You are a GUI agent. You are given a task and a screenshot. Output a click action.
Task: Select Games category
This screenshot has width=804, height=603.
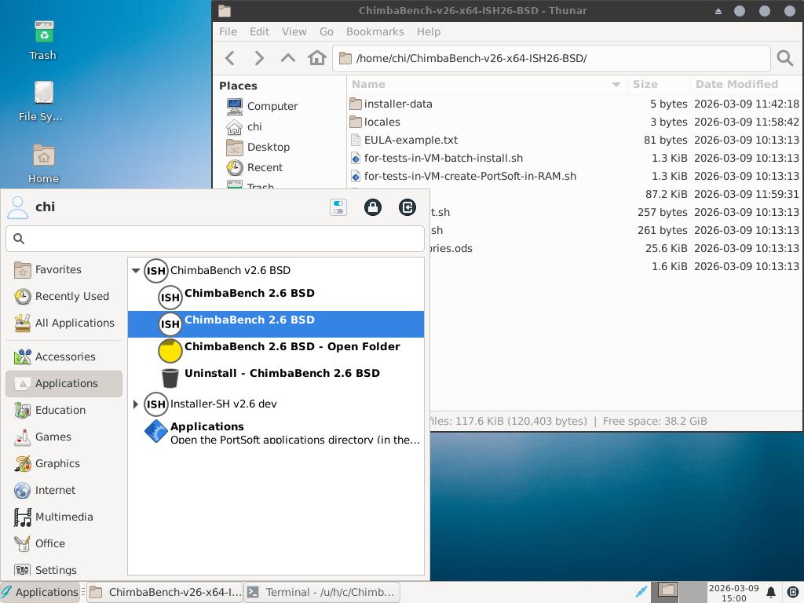coord(64,437)
